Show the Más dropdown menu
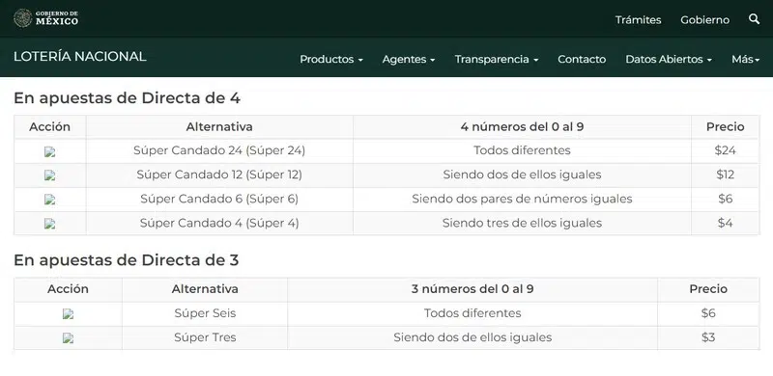 tap(745, 59)
